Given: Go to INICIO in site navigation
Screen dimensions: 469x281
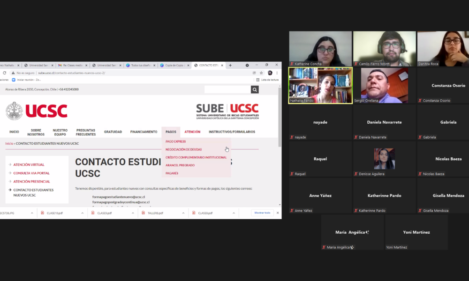Looking at the screenshot, I should (x=14, y=132).
